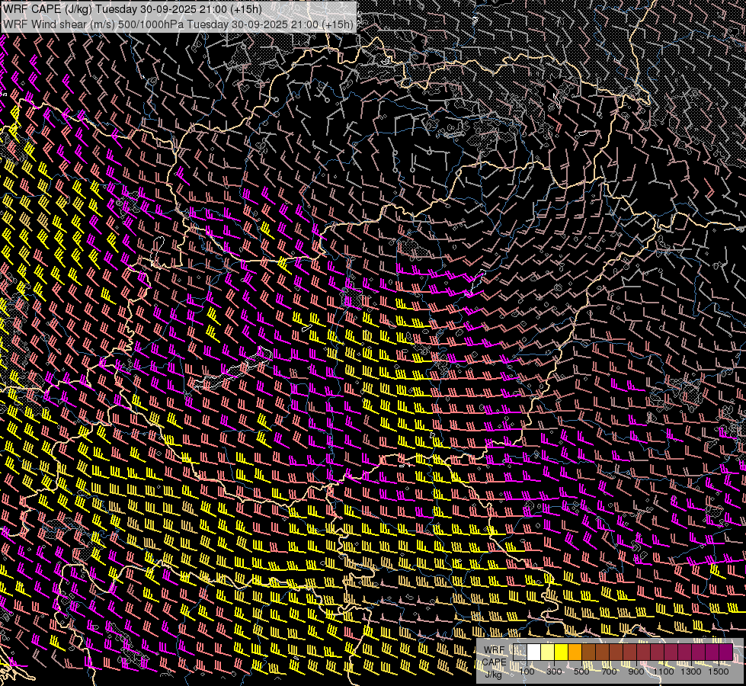Select the first brown swatch after orange
This screenshot has height=686, width=746.
pyautogui.click(x=588, y=652)
